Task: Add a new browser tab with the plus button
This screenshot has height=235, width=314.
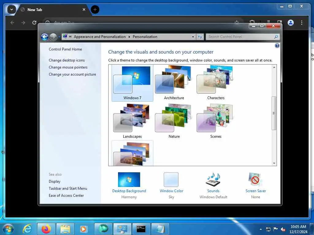Action: coord(95,9)
